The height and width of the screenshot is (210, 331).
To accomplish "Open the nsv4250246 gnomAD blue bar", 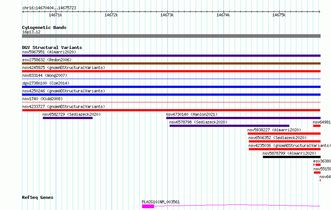I will click(171, 95).
